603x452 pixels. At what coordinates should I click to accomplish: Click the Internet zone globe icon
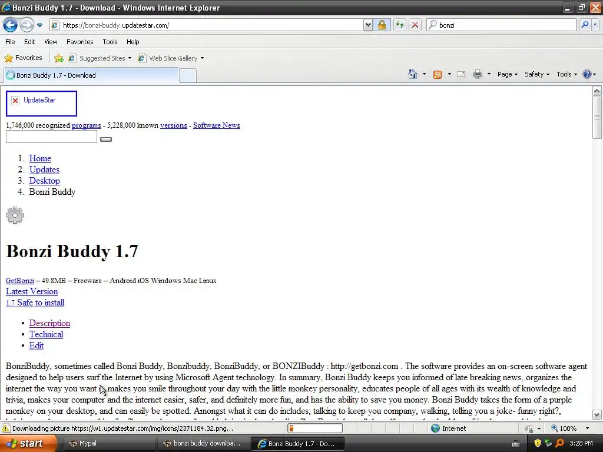point(435,428)
